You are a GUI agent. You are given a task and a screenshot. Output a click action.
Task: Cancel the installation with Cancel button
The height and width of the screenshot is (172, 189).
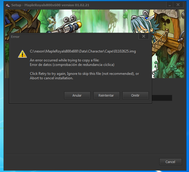170,162
